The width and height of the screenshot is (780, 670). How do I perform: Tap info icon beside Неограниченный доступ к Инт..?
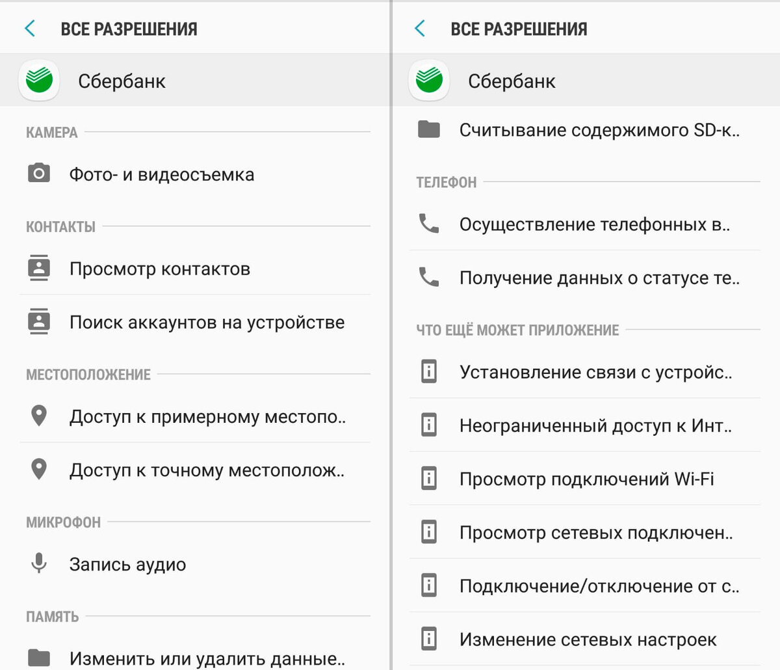tap(429, 425)
